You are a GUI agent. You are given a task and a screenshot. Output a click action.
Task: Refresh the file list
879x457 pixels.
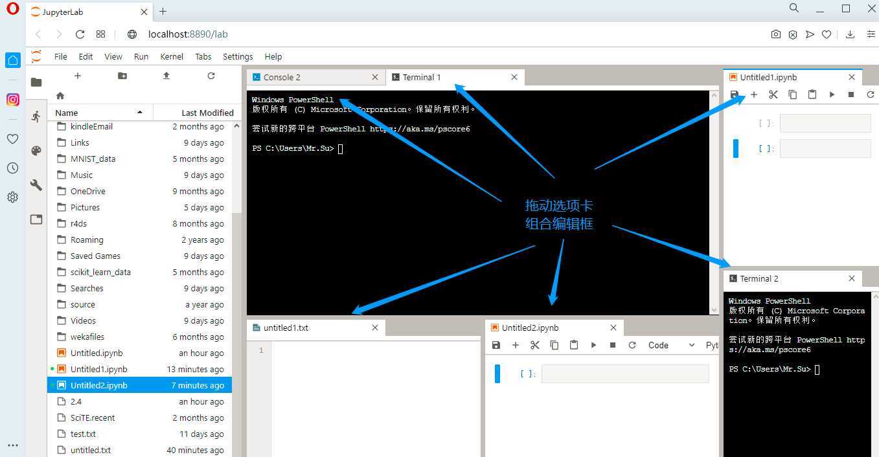(x=211, y=76)
